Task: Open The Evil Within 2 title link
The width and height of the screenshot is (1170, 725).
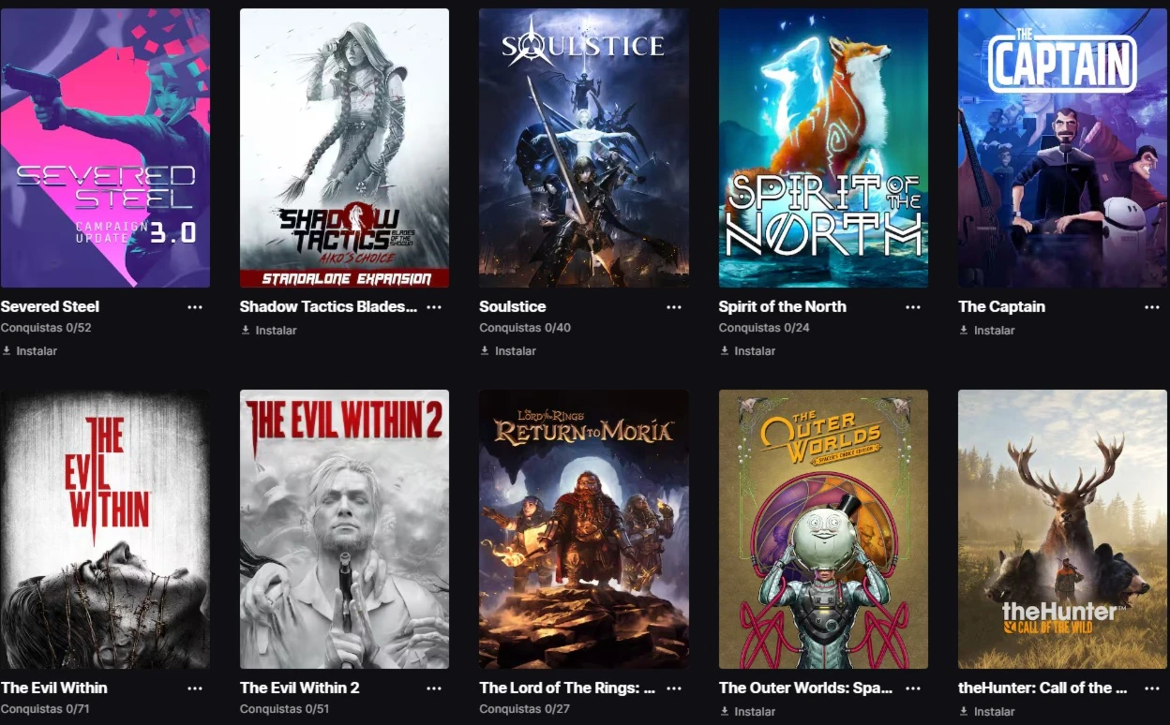Action: coord(300,688)
